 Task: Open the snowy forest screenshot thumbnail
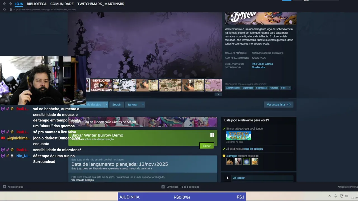[124, 85]
